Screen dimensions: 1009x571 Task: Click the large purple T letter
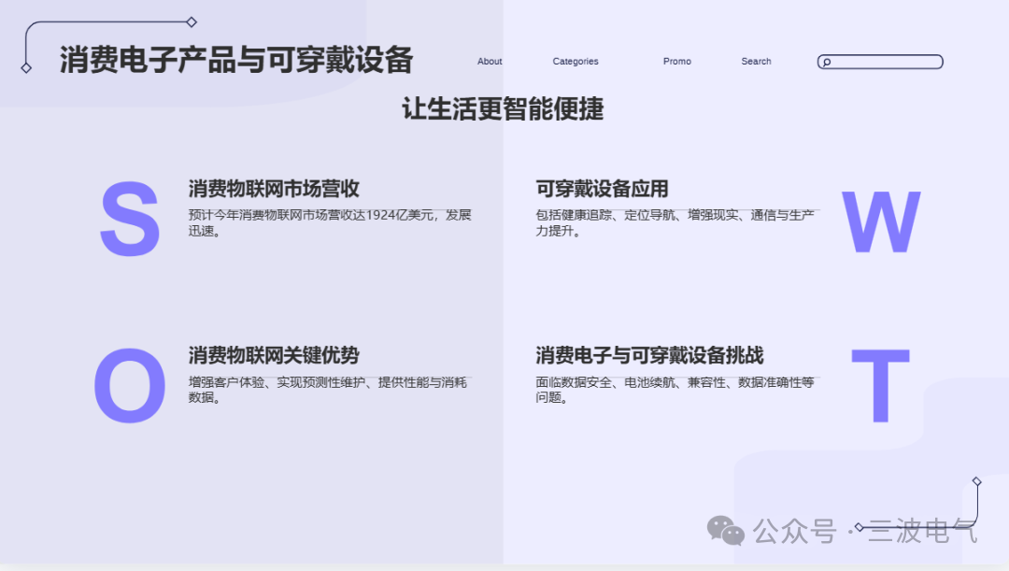pos(880,385)
